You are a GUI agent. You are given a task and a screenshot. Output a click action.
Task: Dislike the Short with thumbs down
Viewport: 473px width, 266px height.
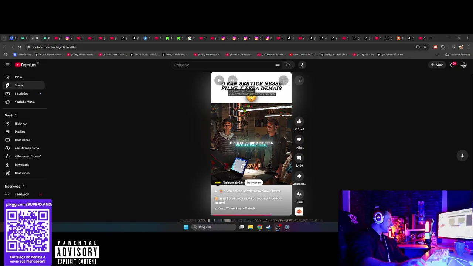point(299,140)
